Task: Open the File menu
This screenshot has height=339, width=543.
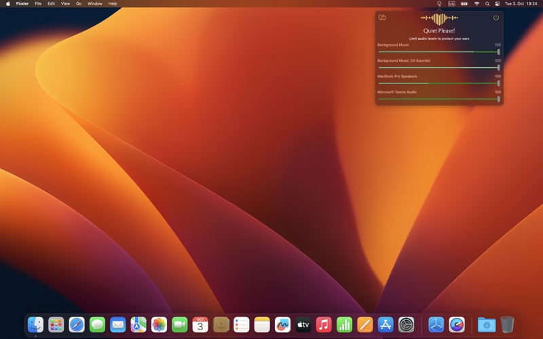Action: click(x=38, y=3)
